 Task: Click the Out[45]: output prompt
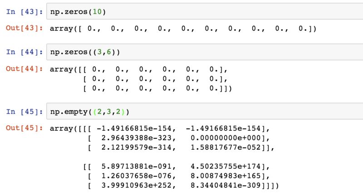pyautogui.click(x=25, y=128)
